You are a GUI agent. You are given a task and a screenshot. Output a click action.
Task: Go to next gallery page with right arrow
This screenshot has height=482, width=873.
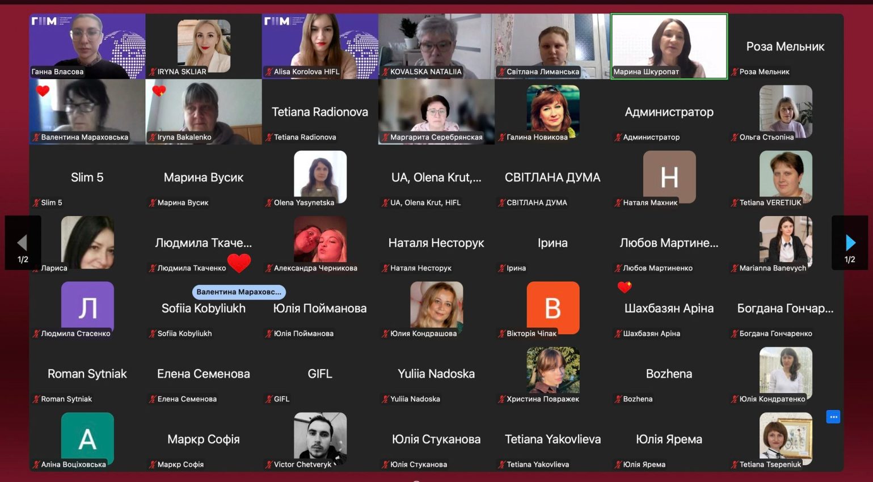[849, 243]
